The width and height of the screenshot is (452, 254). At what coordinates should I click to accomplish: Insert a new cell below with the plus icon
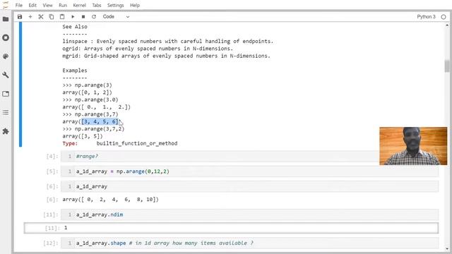click(30, 17)
